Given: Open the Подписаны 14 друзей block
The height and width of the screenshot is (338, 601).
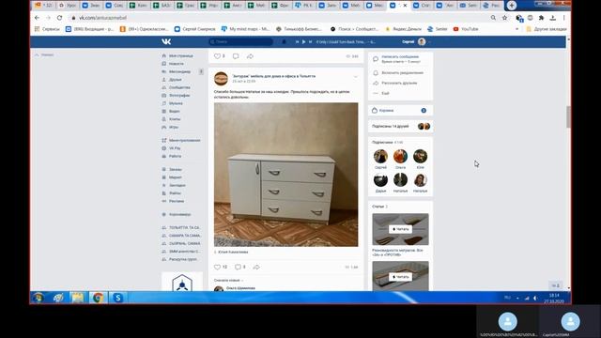Looking at the screenshot, I should pos(400,126).
